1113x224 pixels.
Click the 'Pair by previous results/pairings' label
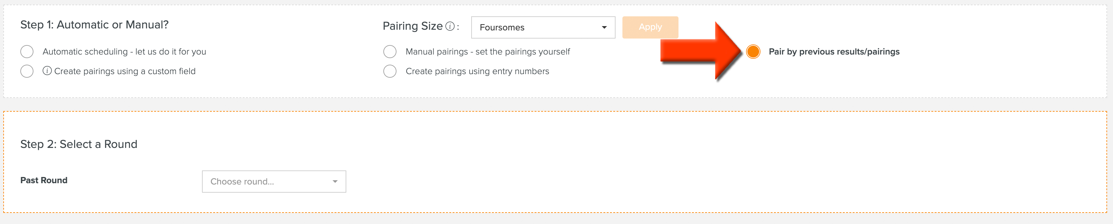pos(834,52)
